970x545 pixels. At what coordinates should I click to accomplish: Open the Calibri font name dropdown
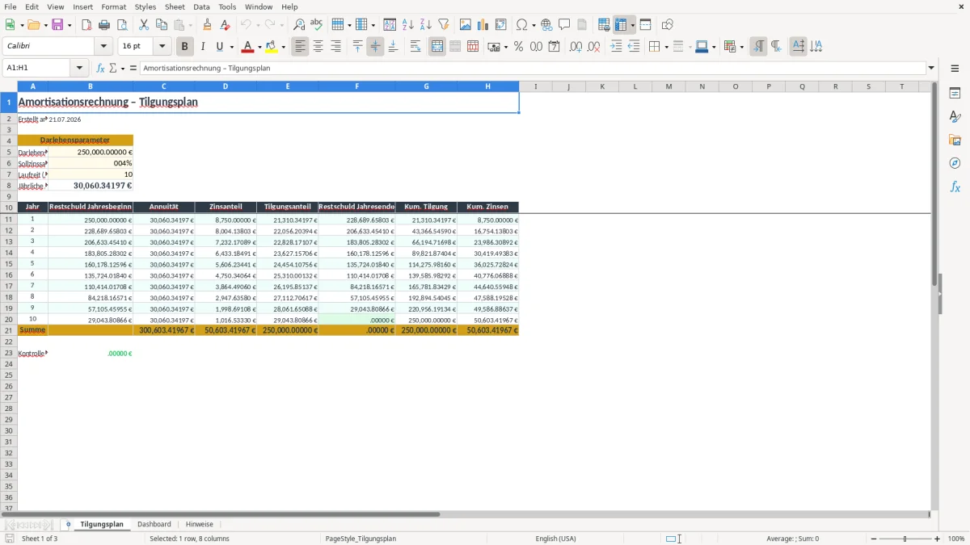pos(103,47)
